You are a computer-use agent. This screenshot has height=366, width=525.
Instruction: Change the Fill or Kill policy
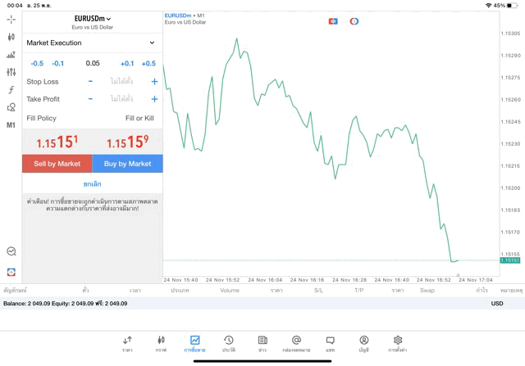click(x=139, y=118)
